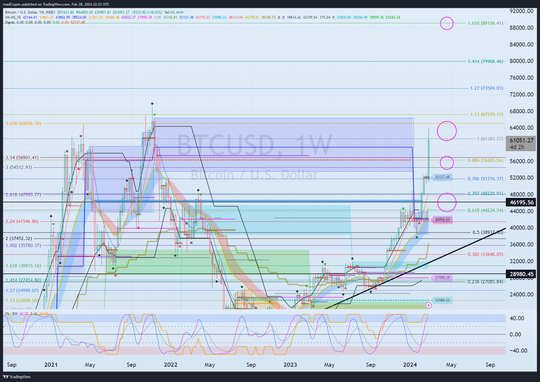Click the 2.618 (47995.77) extension label
Viewport: 540px width, 382px height.
24,195
